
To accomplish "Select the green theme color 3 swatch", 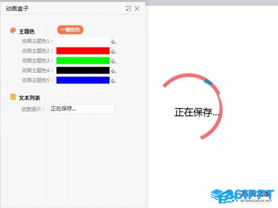I will point(83,61).
